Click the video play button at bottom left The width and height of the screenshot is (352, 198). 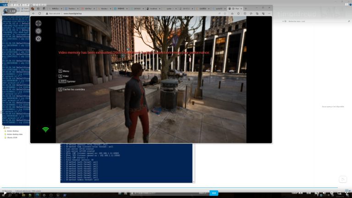click(x=5, y=193)
